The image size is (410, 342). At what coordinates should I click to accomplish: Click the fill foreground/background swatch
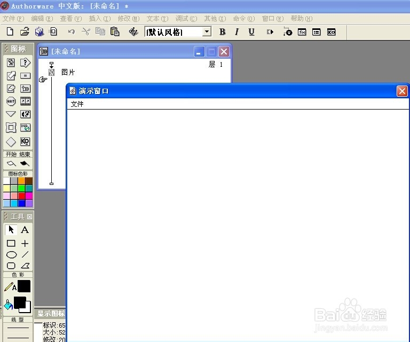coord(22,305)
